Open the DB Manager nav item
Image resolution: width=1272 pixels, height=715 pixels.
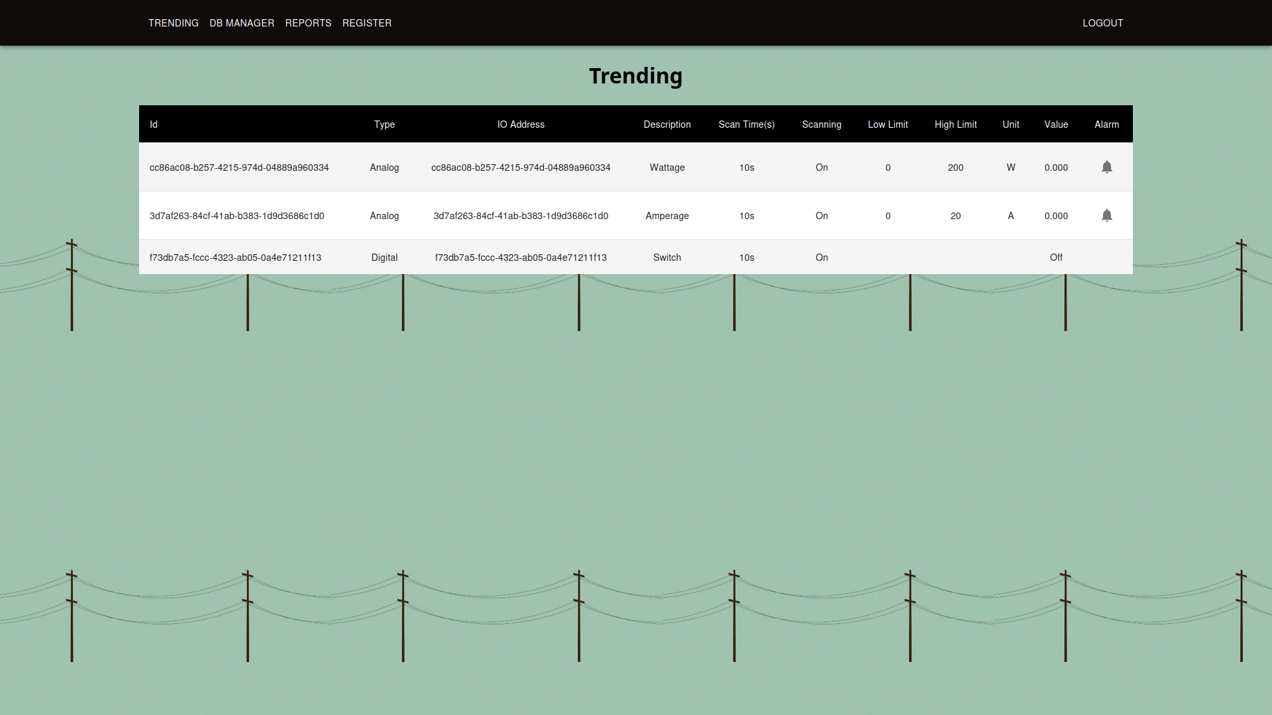pos(242,23)
